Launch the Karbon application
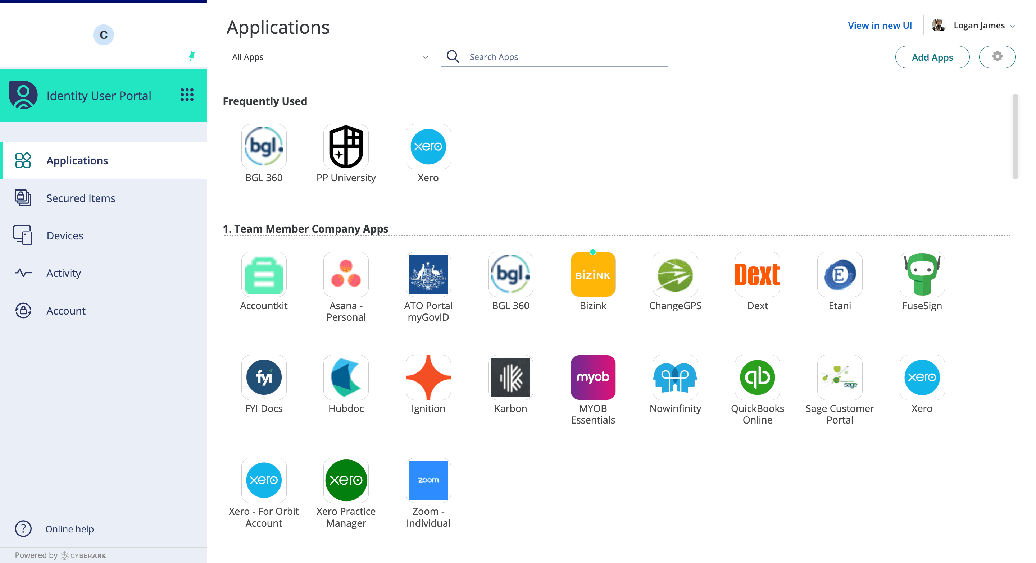Screen dimensions: 1036x563 (510, 377)
